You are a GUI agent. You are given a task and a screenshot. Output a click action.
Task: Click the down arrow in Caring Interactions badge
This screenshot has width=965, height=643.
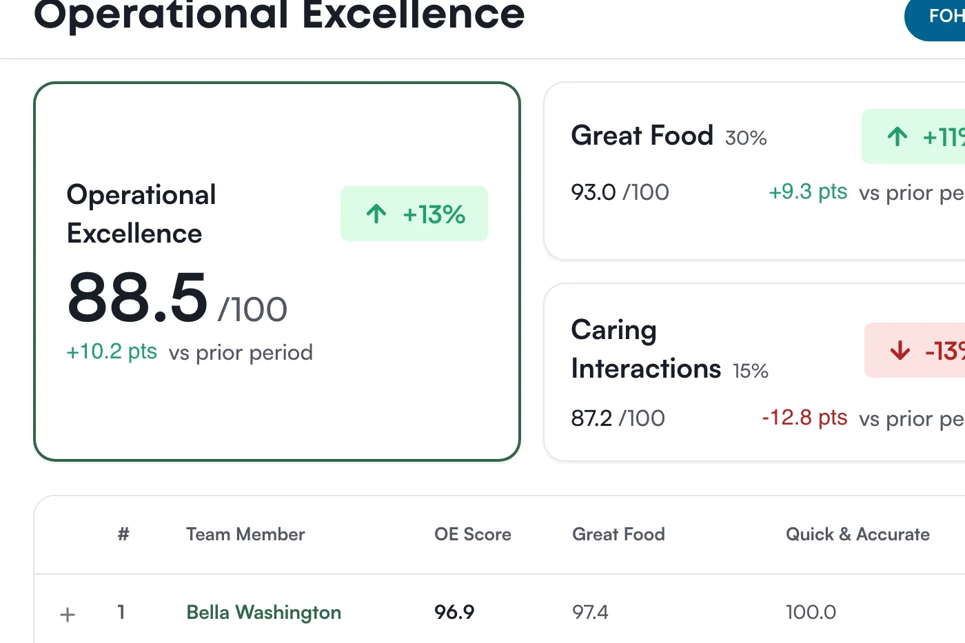900,350
